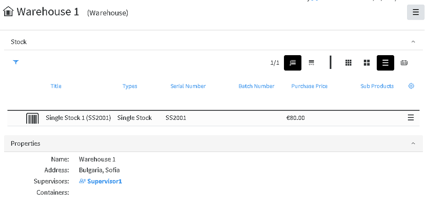Image resolution: width=425 pixels, height=198 pixels.
Task: Click the barcode icon for Single Stock 1
Action: 32,118
